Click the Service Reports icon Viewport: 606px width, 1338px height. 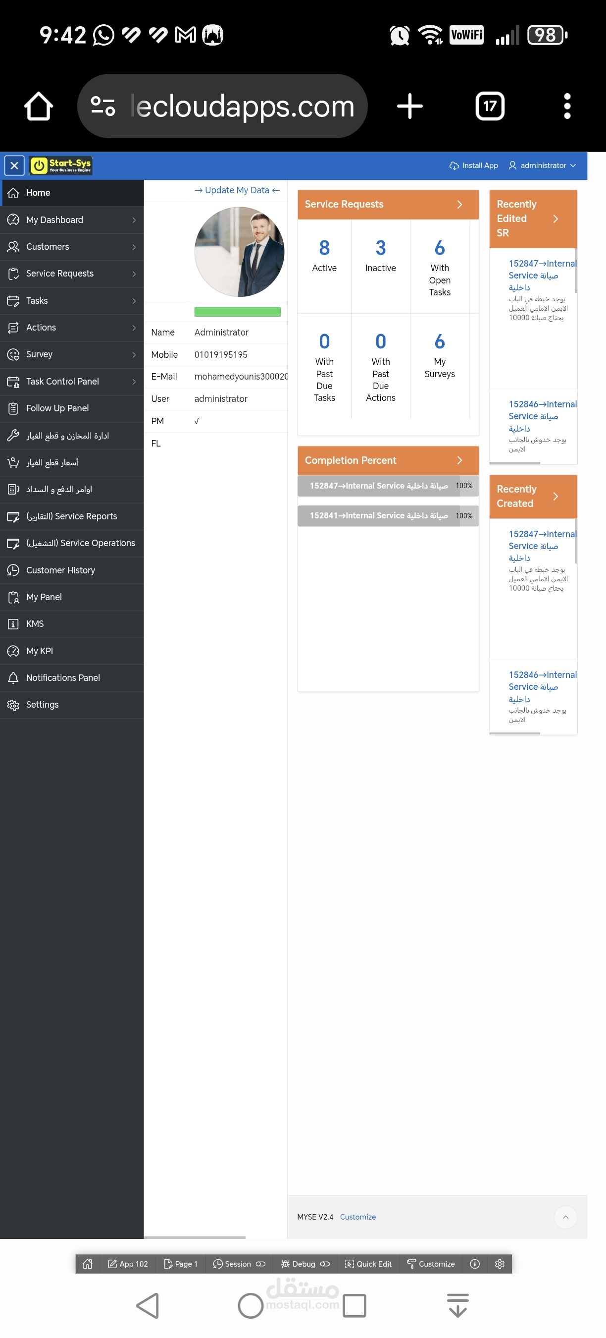point(13,516)
